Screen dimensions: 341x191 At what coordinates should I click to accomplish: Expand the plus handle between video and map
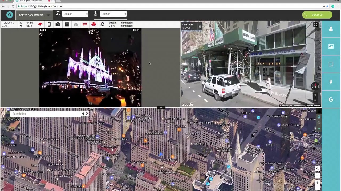click(161, 107)
